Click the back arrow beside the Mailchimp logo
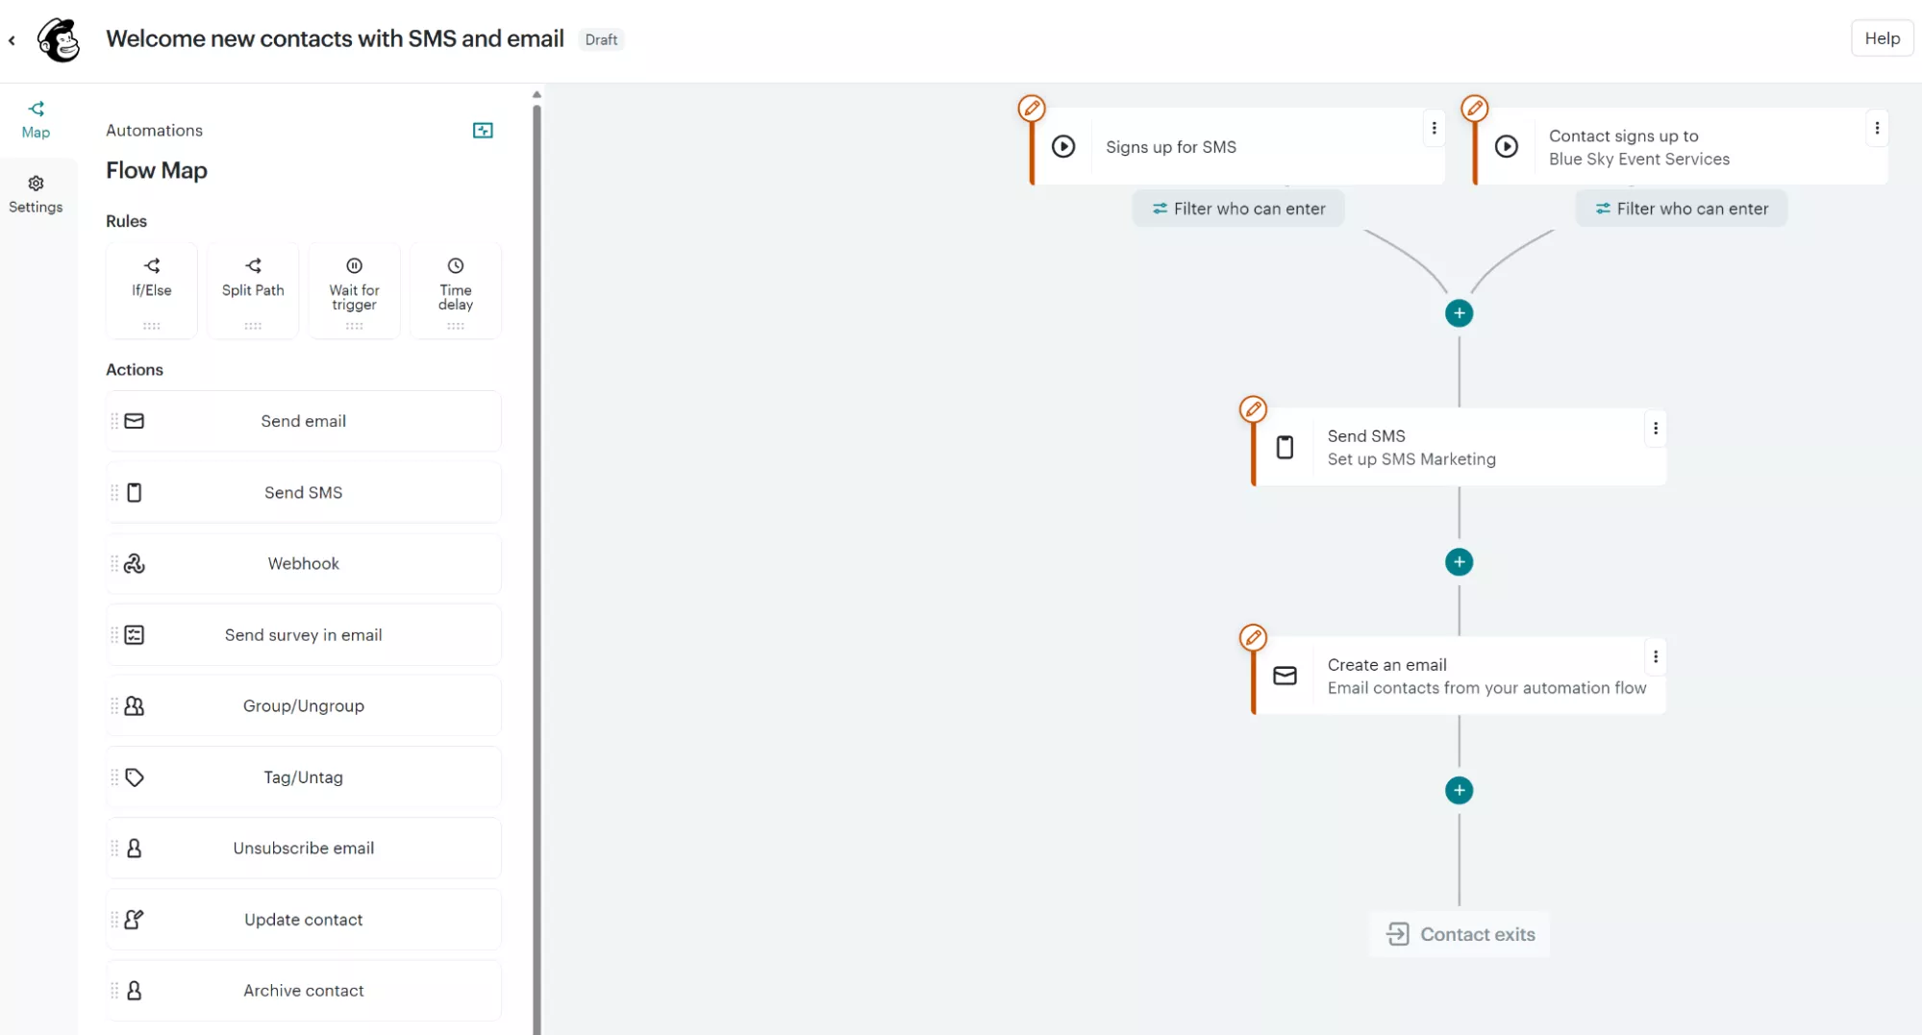Screen dimensions: 1922x1035 12,39
